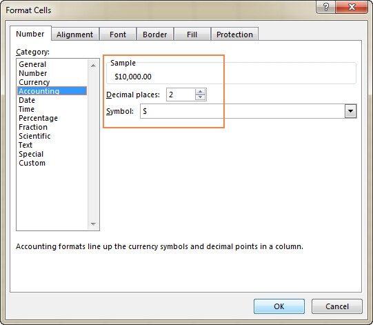Decrease decimal places with down arrow
Viewport: 373px width, 325px height.
[x=201, y=97]
